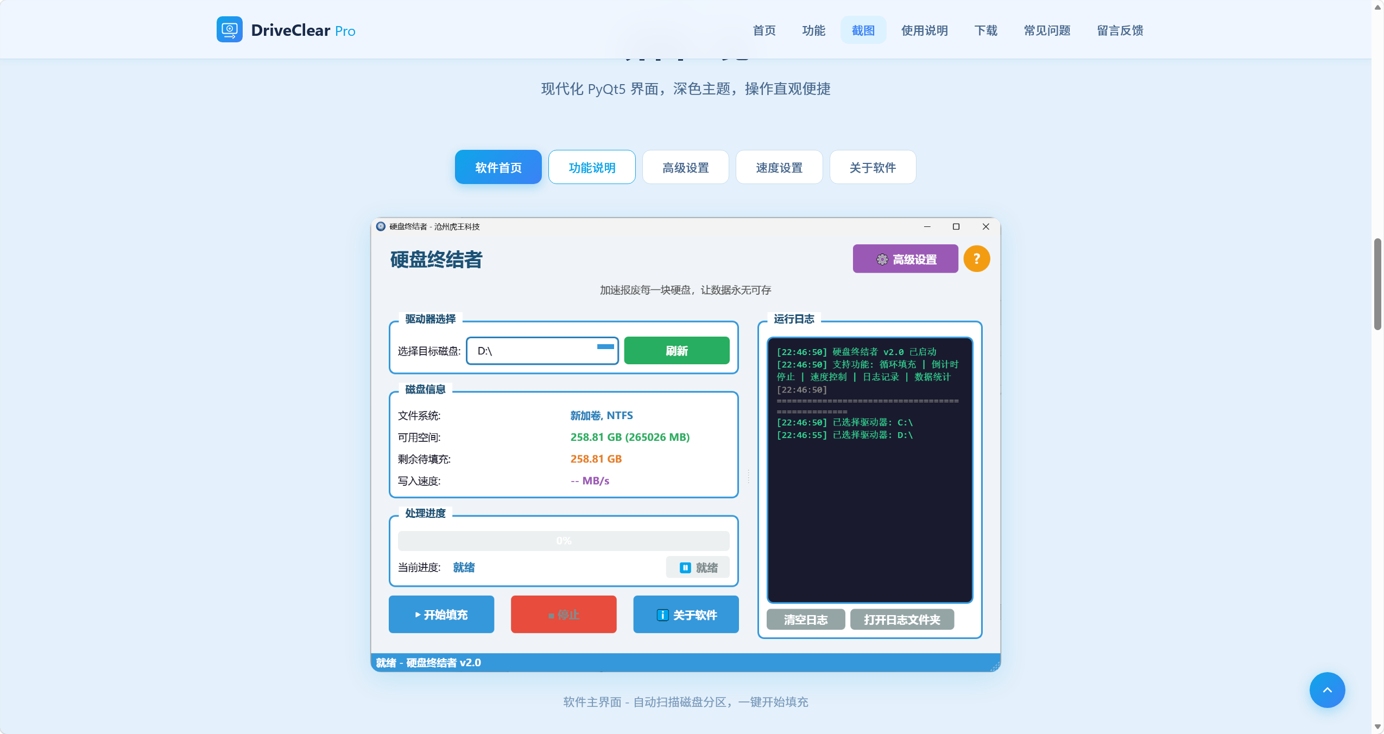Viewport: 1384px width, 734px height.
Task: Click the orange 258.81 GB remaining value
Action: (596, 459)
